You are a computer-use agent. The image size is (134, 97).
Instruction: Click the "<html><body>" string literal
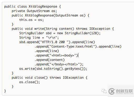(x=63, y=55)
